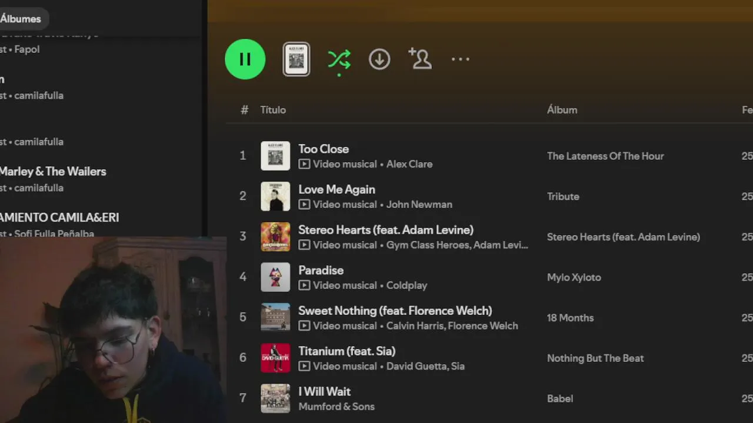Select track number 7 in the list

pos(242,398)
